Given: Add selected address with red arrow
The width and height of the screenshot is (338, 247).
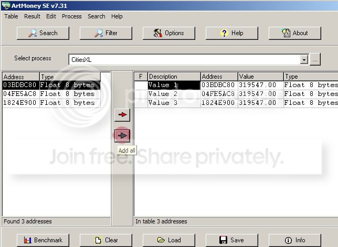Looking at the screenshot, I should click(x=122, y=115).
